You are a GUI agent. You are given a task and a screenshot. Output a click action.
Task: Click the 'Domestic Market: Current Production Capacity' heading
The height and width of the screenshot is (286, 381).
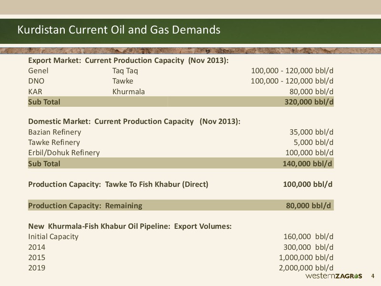tap(134, 122)
